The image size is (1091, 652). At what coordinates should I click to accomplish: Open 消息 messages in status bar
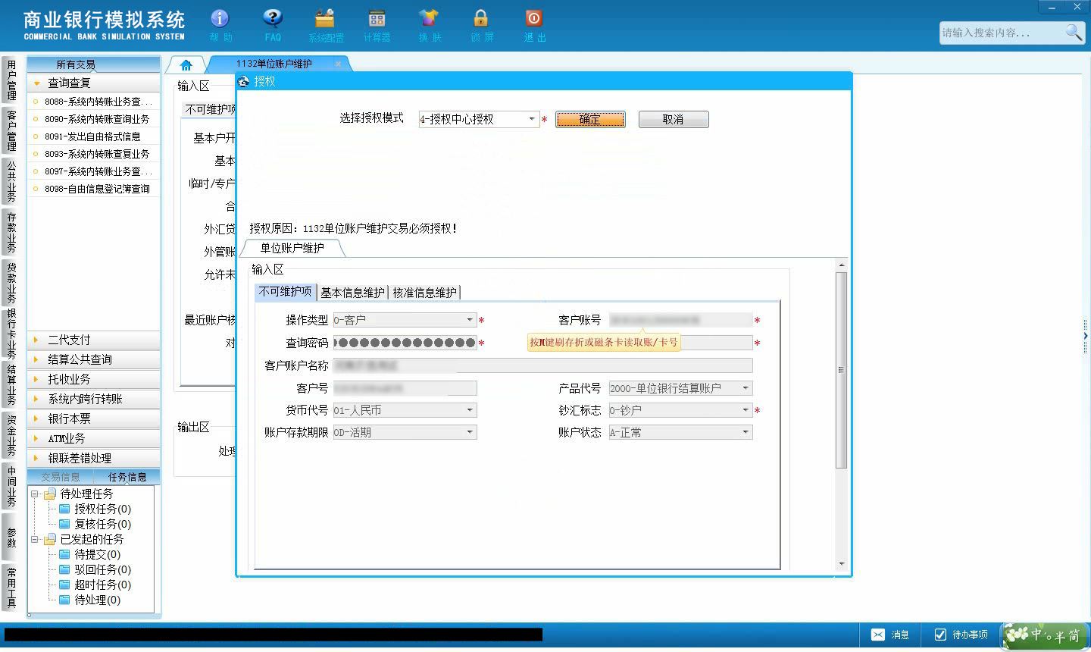tap(890, 635)
